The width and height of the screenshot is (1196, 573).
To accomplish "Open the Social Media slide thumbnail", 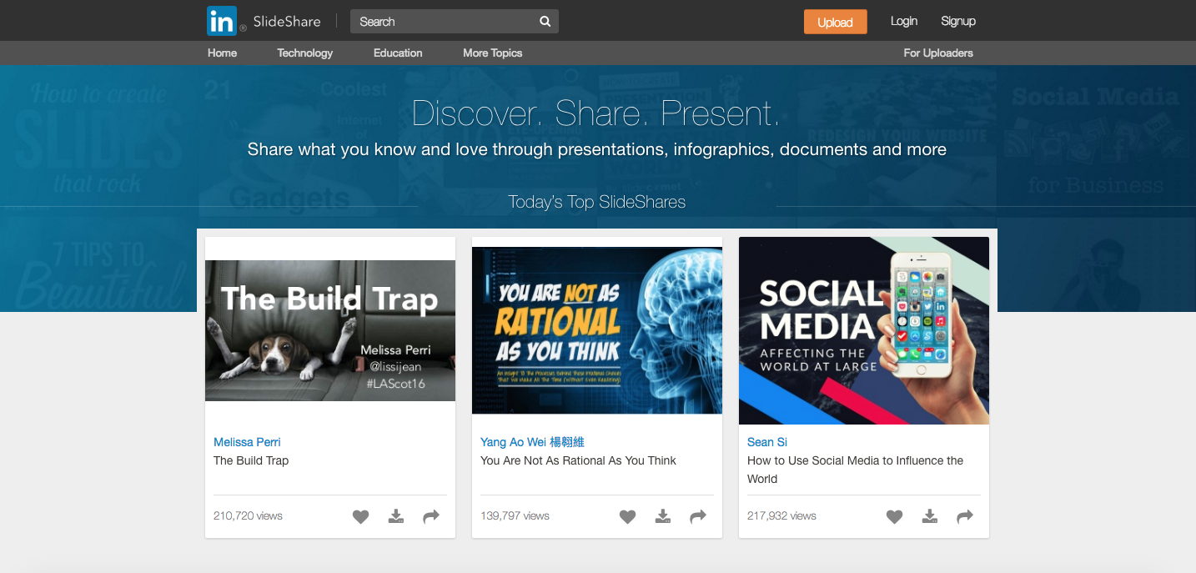I will pos(864,330).
